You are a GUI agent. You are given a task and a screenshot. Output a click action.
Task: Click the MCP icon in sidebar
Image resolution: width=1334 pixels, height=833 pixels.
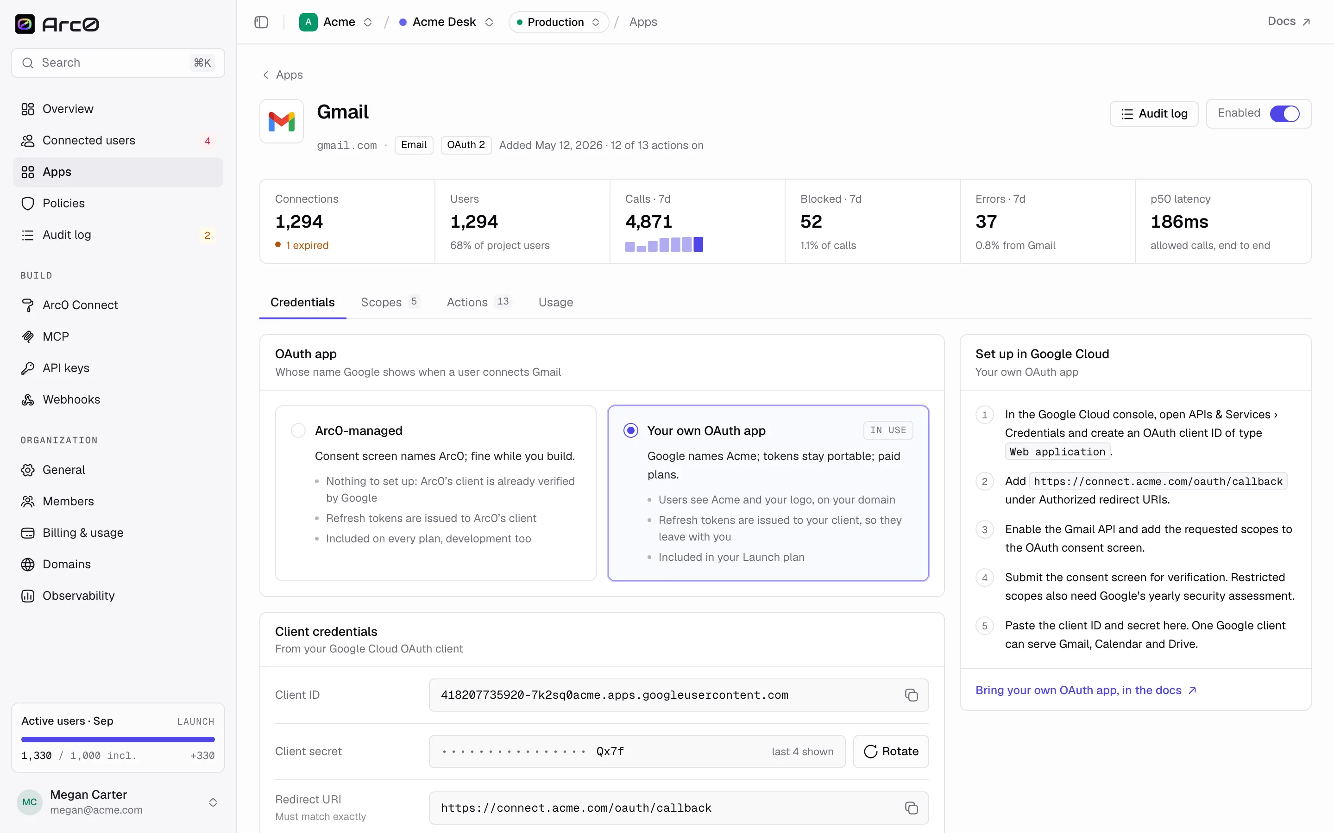(x=28, y=336)
